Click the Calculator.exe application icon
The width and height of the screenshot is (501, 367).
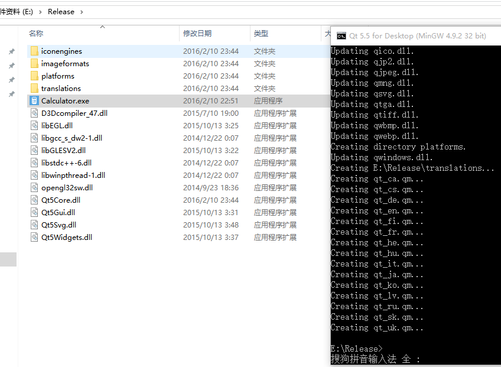pyautogui.click(x=34, y=100)
